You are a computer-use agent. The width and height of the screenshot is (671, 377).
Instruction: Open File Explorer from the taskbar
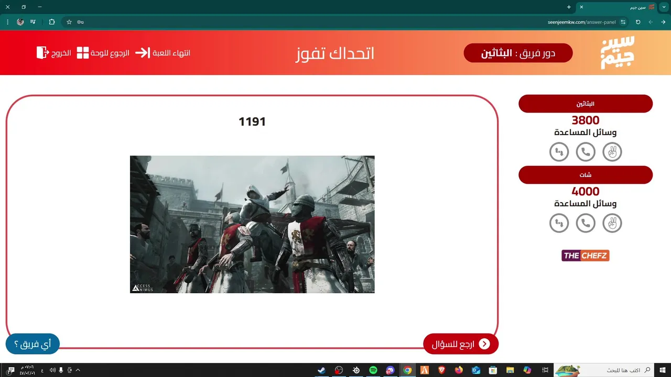click(x=510, y=370)
